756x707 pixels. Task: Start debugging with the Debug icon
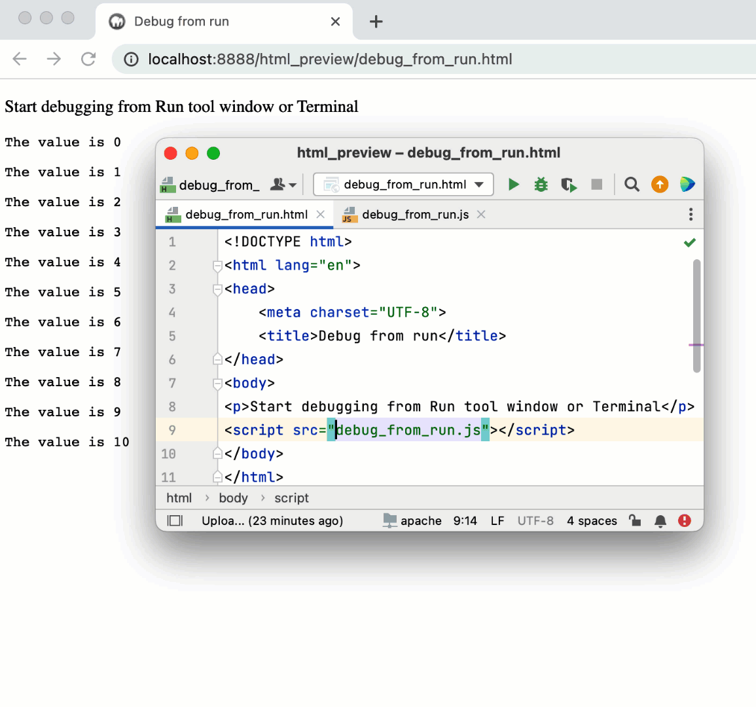point(541,184)
